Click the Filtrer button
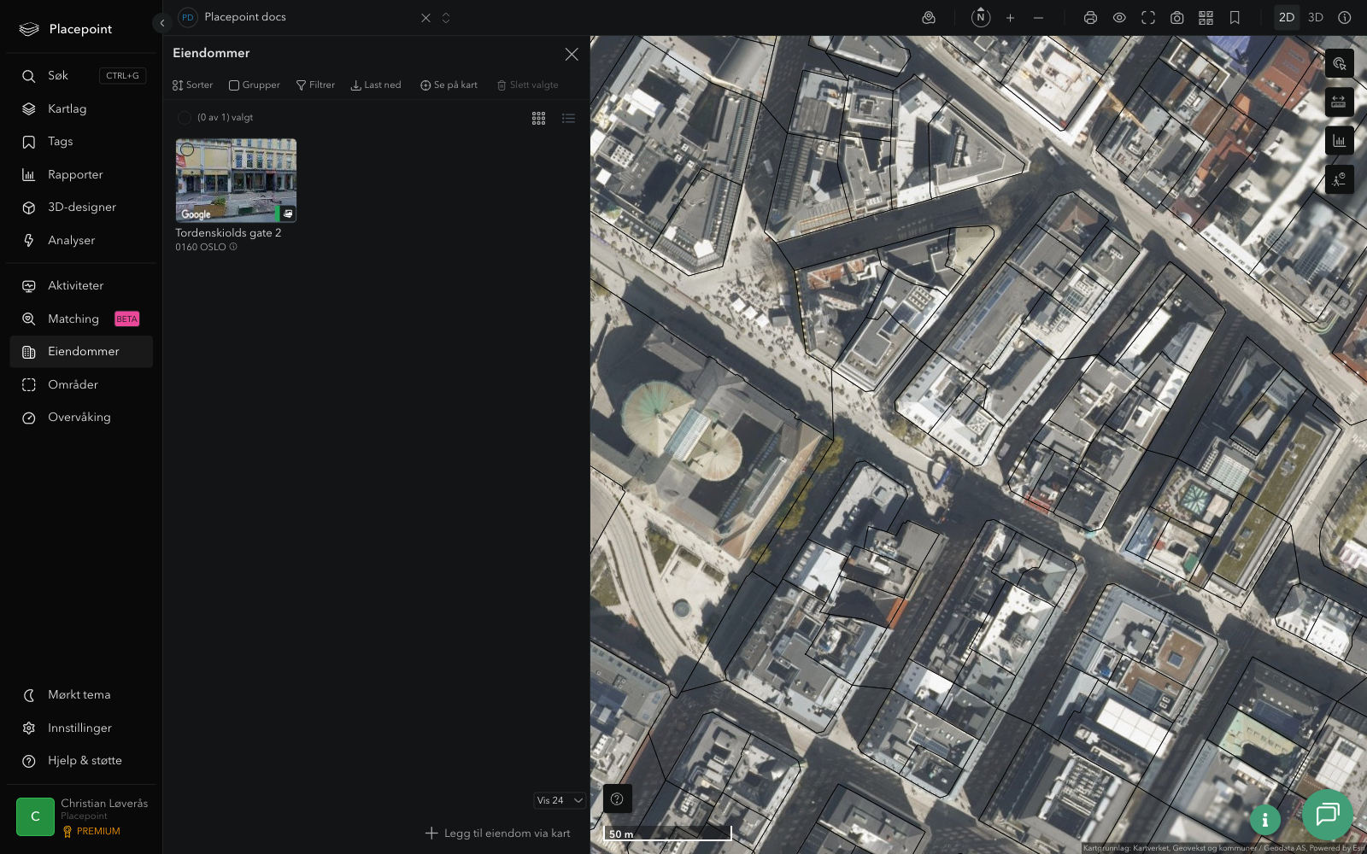This screenshot has width=1367, height=854. tap(315, 85)
